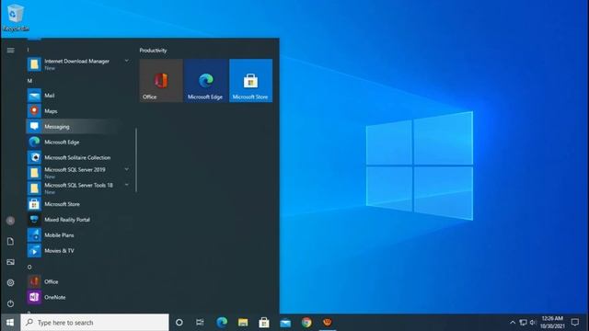
Task: Click the Power button in Start
Action: pyautogui.click(x=10, y=303)
